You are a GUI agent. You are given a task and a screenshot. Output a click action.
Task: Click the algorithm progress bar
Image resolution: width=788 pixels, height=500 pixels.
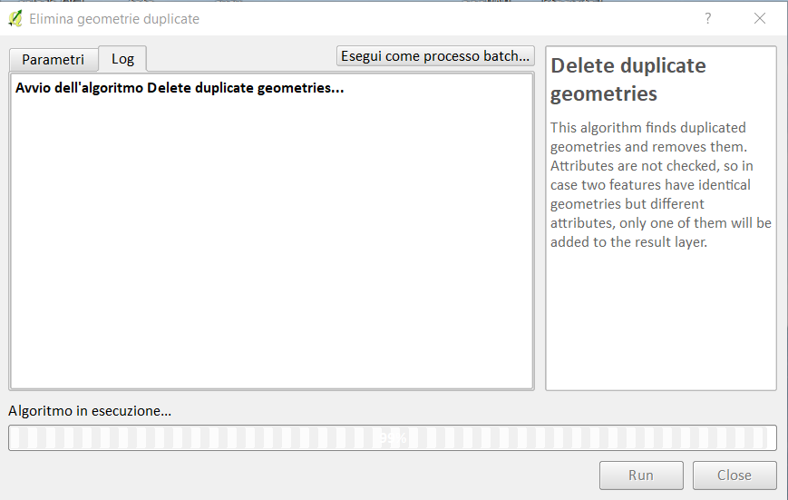tap(393, 437)
